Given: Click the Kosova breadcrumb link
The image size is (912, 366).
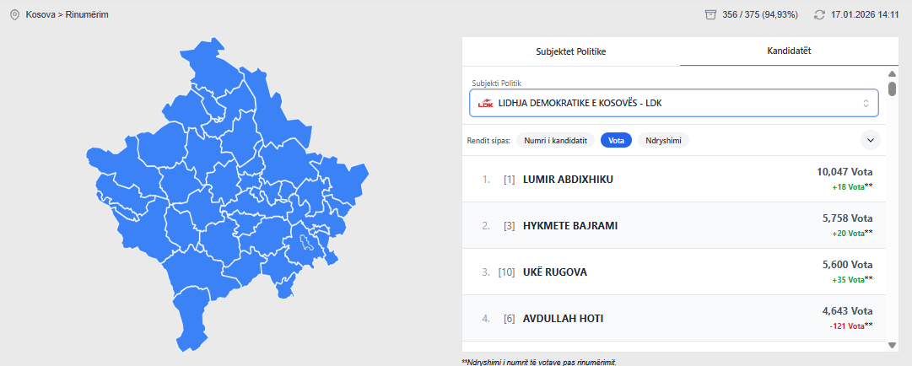Looking at the screenshot, I should pos(40,14).
